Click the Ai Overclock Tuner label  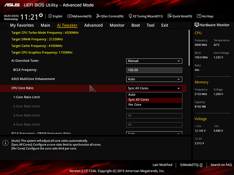tap(25, 61)
